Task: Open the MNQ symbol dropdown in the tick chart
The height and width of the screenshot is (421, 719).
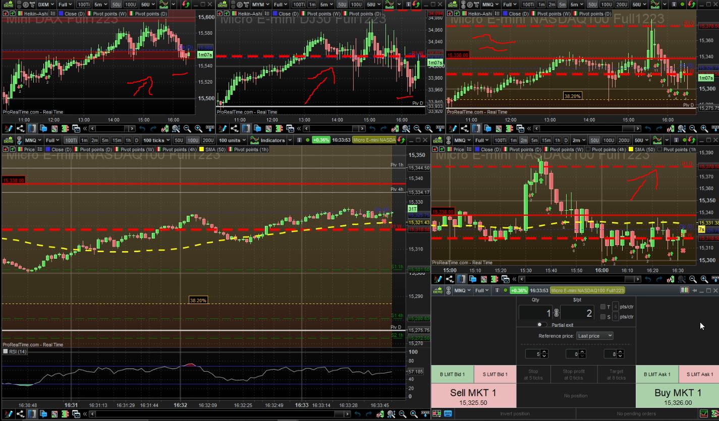Action: click(33, 140)
